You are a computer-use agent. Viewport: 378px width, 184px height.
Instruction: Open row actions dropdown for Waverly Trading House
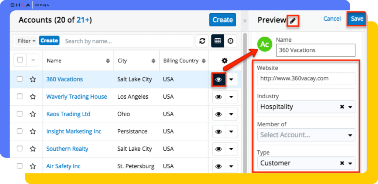[x=231, y=97]
